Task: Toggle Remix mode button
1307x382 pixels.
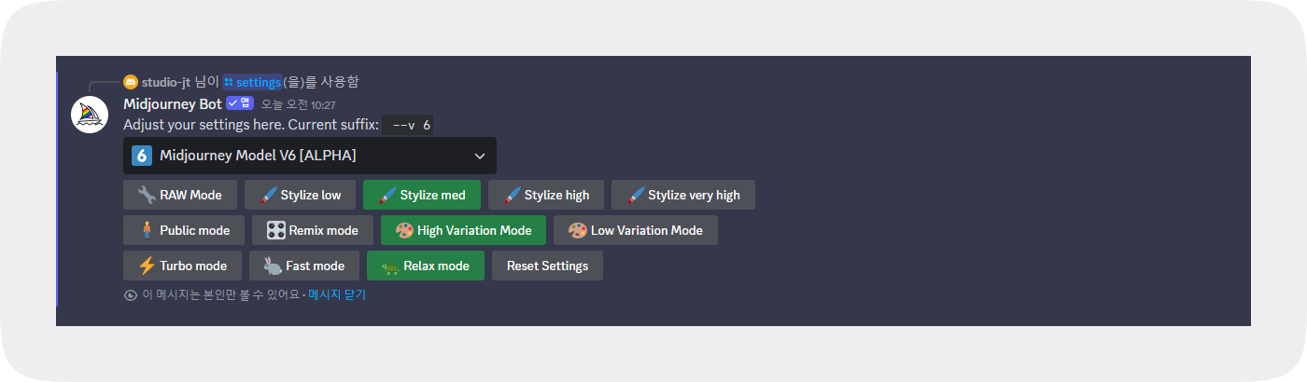Action: point(313,230)
